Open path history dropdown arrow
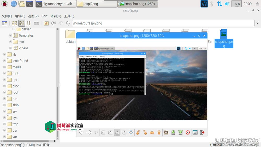 (x=258, y=23)
